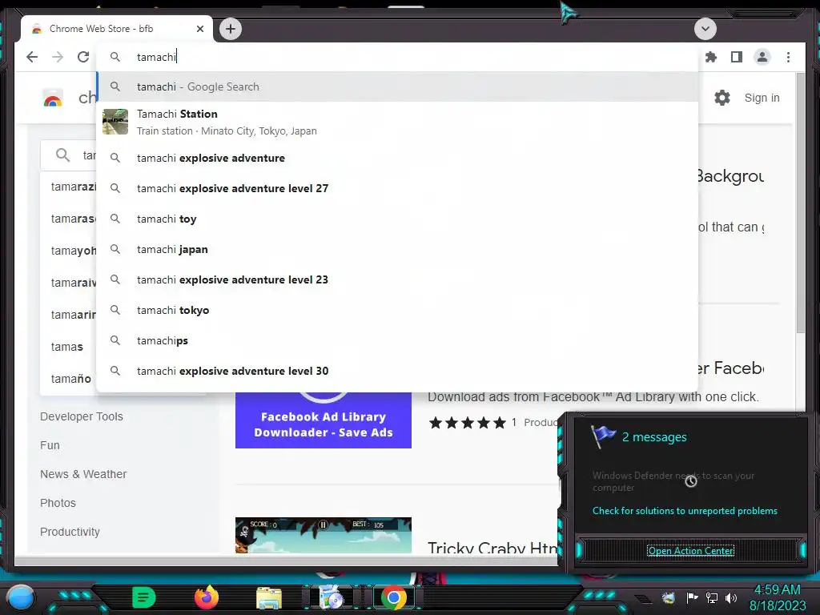The height and width of the screenshot is (615, 820).
Task: Select 'tamachi - Google Search' suggestion
Action: coord(397,86)
